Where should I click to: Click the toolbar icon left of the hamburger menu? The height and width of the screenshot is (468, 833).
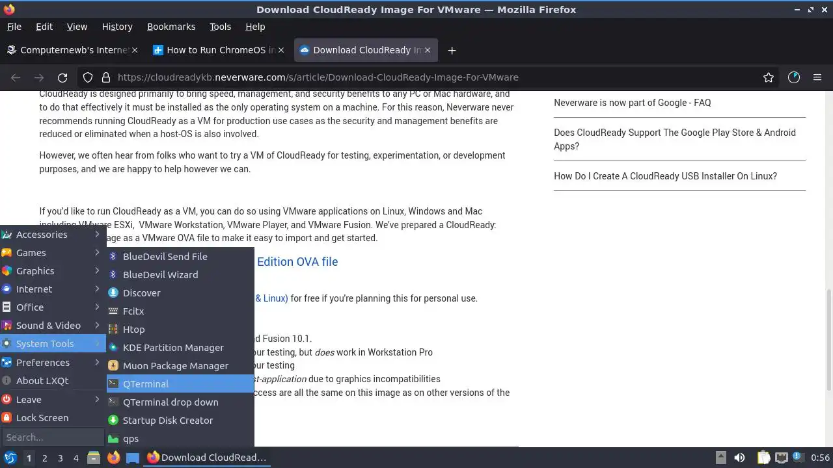point(794,77)
